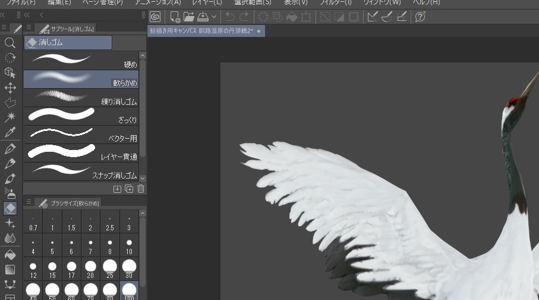Select the Auto select wand tool
The height and width of the screenshot is (300, 539).
tap(10, 117)
